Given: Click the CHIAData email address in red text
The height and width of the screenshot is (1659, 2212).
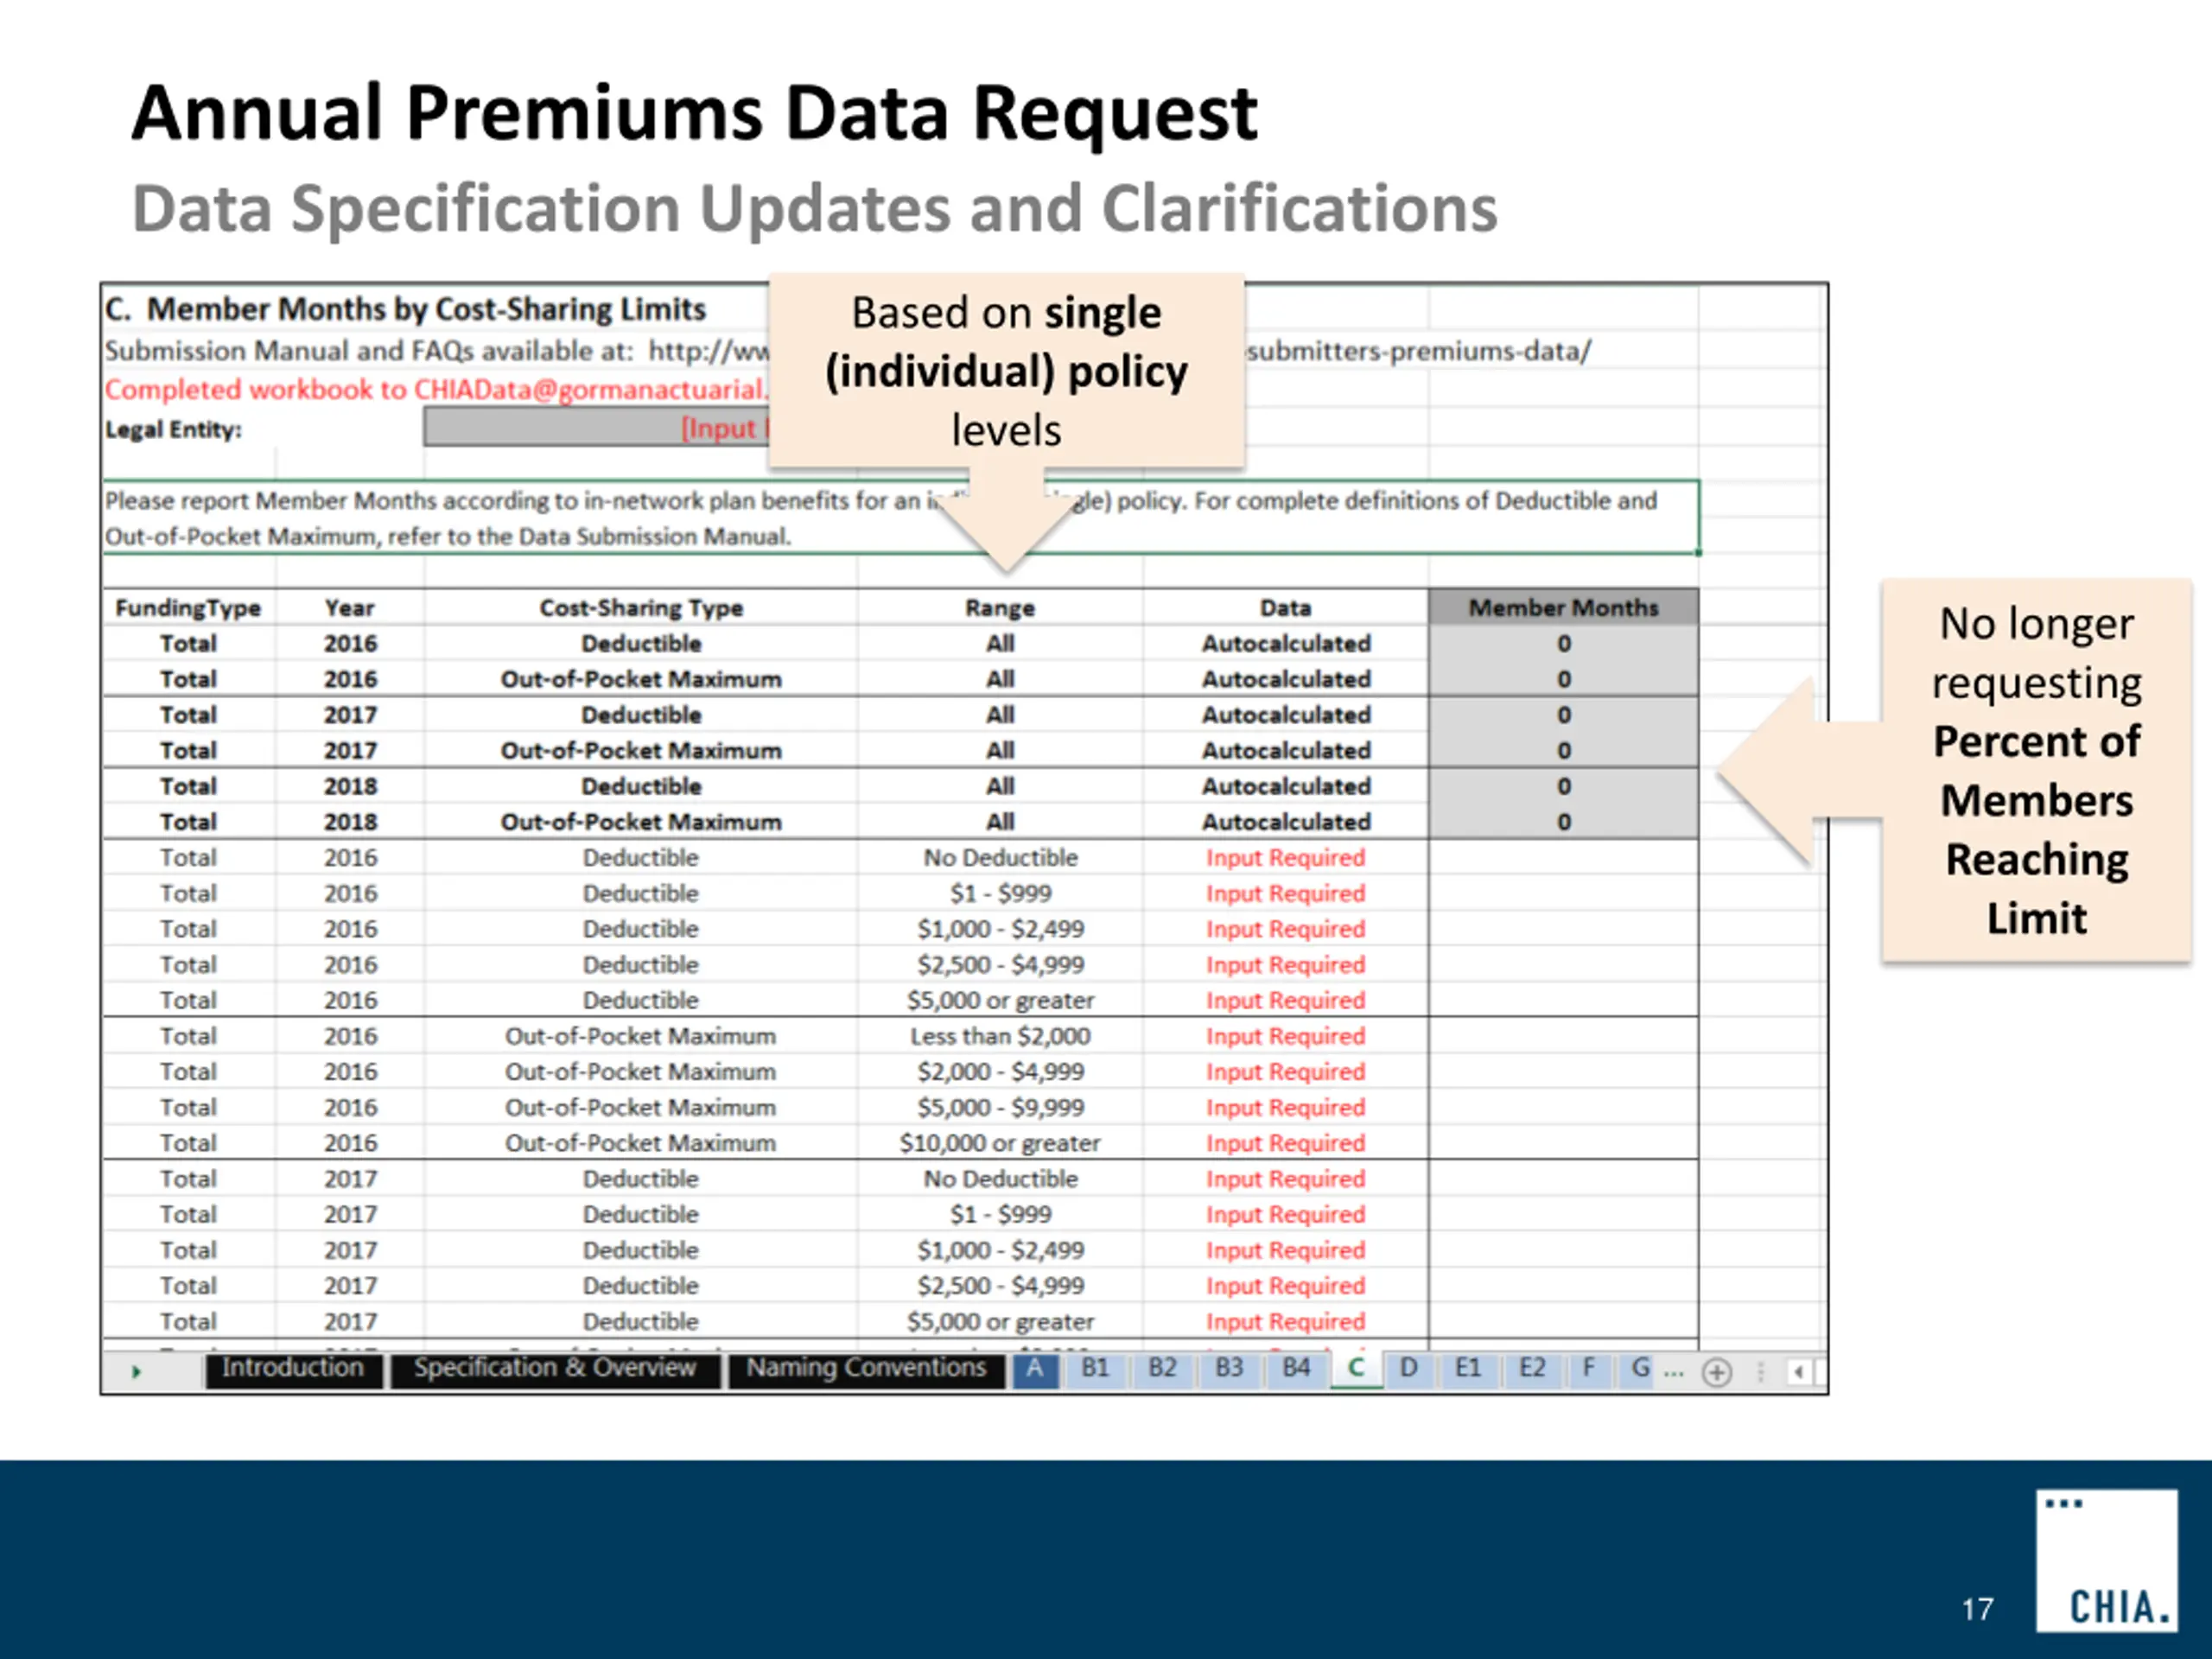Looking at the screenshot, I should click(x=590, y=390).
